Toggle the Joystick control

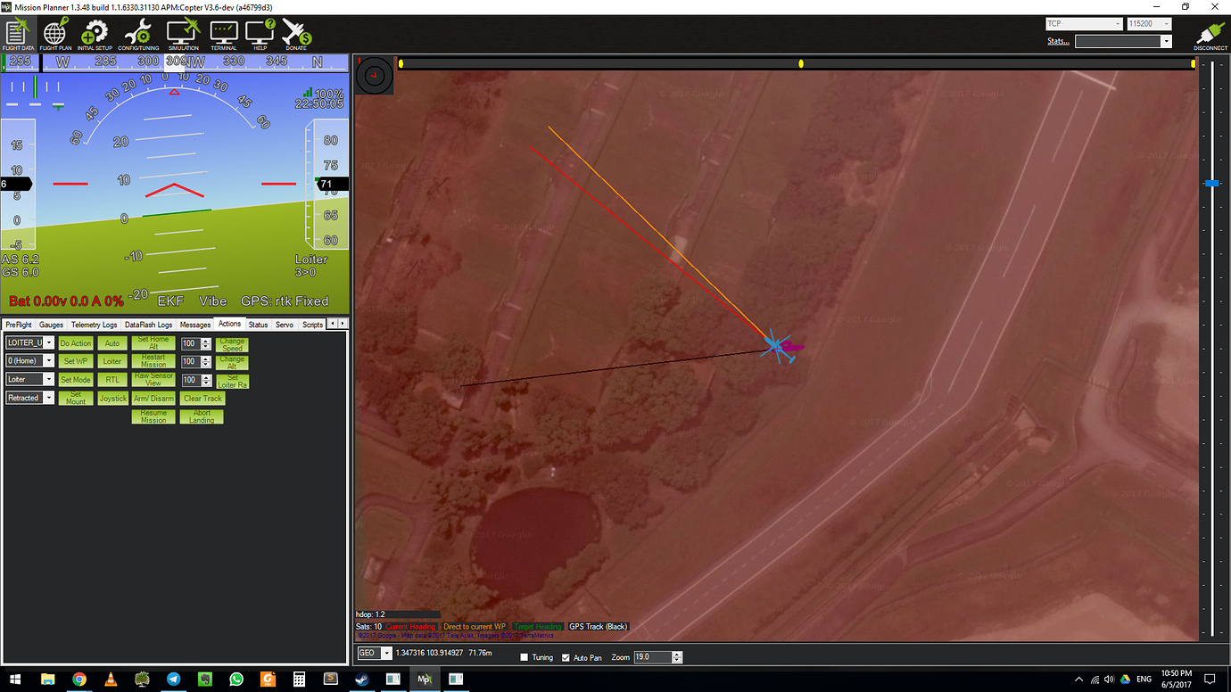pyautogui.click(x=112, y=398)
